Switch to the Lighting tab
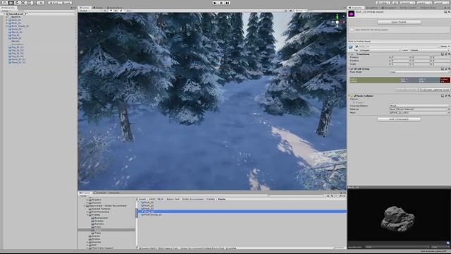Image resolution: width=451 pixels, height=254 pixels. (372, 8)
